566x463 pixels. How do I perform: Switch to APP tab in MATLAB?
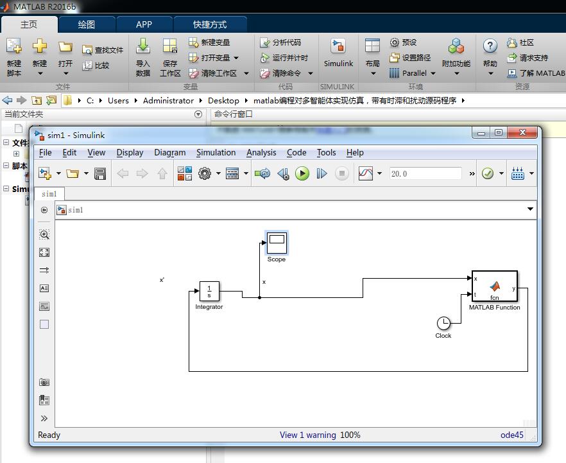coord(144,24)
